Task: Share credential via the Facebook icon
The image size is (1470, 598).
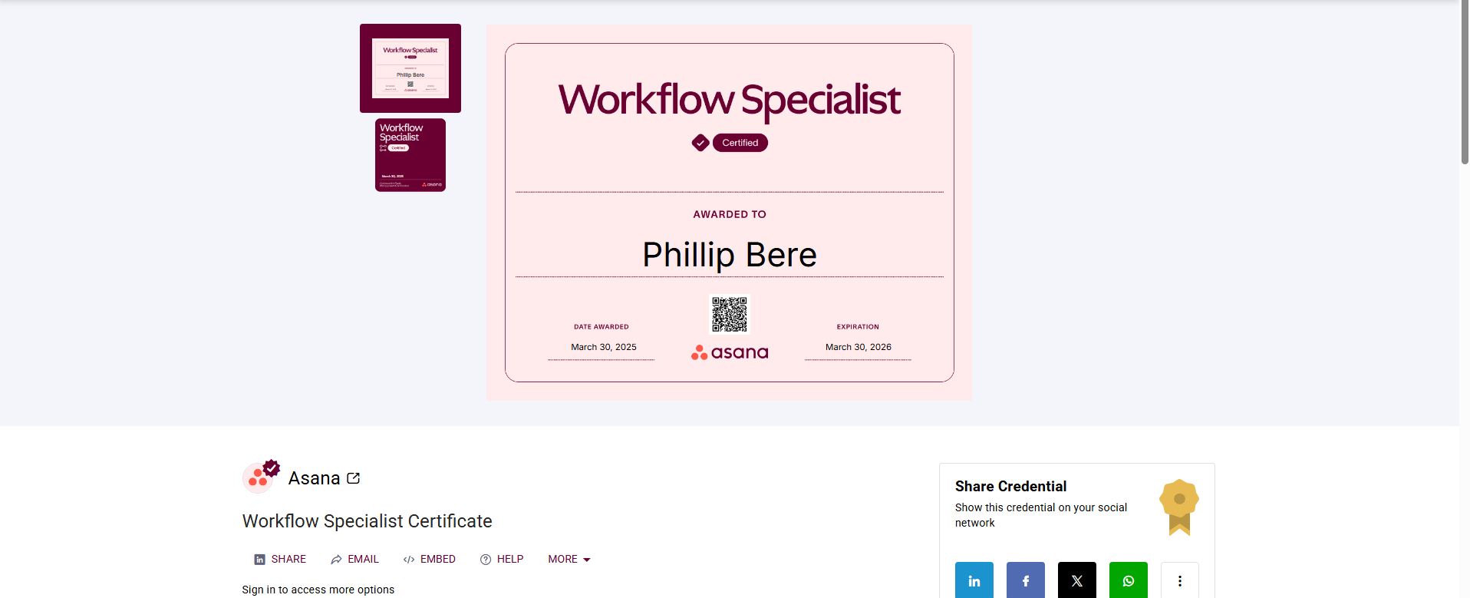Action: (1025, 580)
